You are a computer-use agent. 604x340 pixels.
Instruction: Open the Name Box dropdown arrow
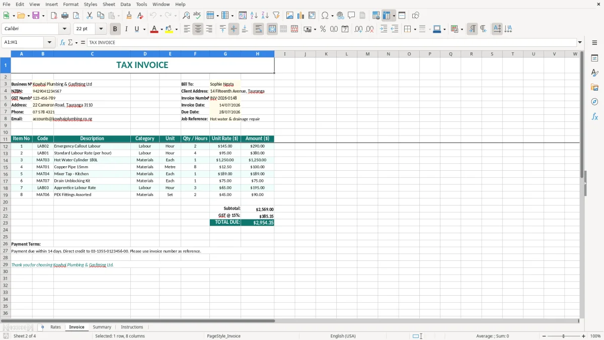(x=49, y=42)
